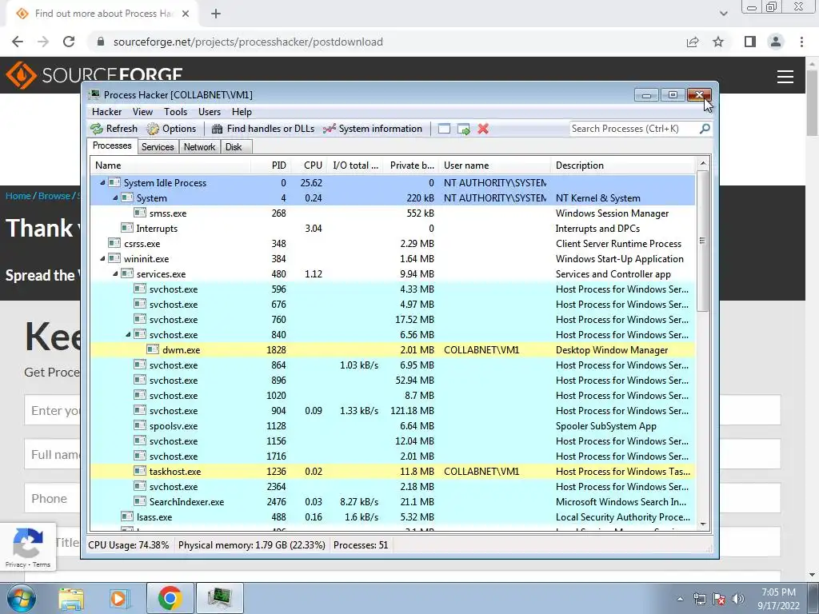Image resolution: width=819 pixels, height=614 pixels.
Task: Click Chrome's share page icon
Action: [693, 42]
